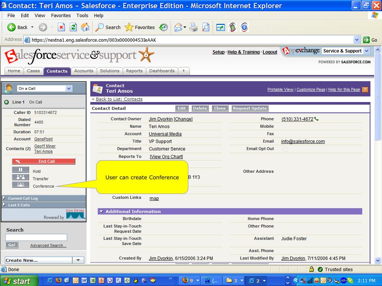Viewport: 382px width, 286px height.
Task: Click the orange help question mark icon
Action: tap(365, 89)
